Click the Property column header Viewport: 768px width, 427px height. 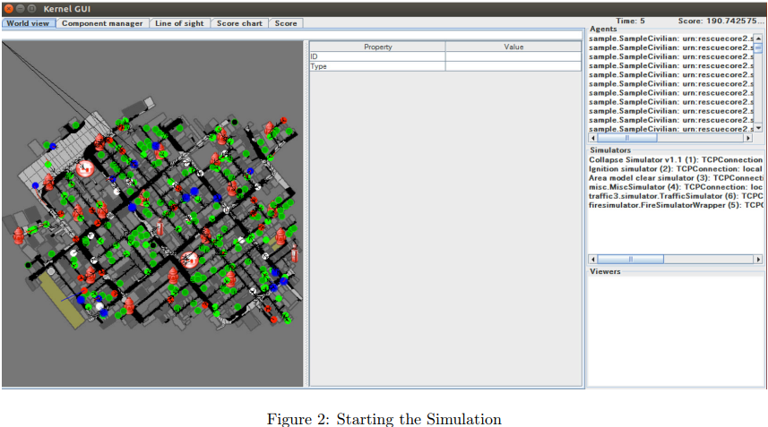[377, 47]
